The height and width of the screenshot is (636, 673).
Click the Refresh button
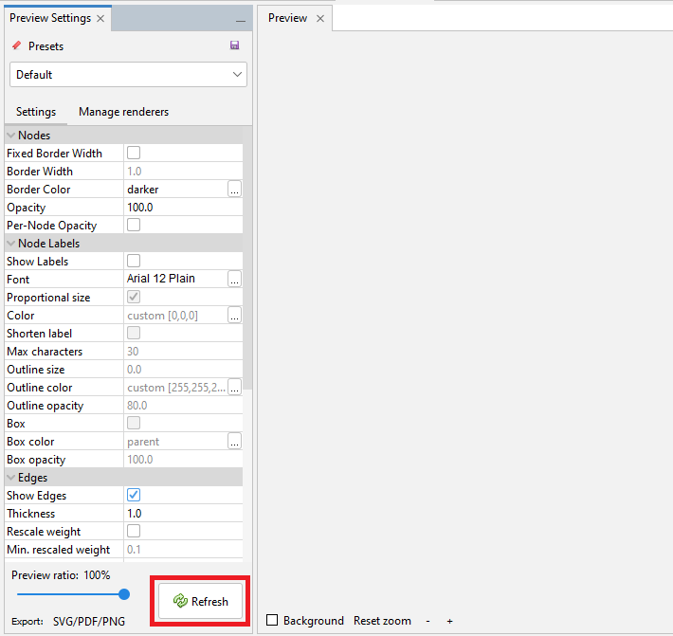point(200,601)
